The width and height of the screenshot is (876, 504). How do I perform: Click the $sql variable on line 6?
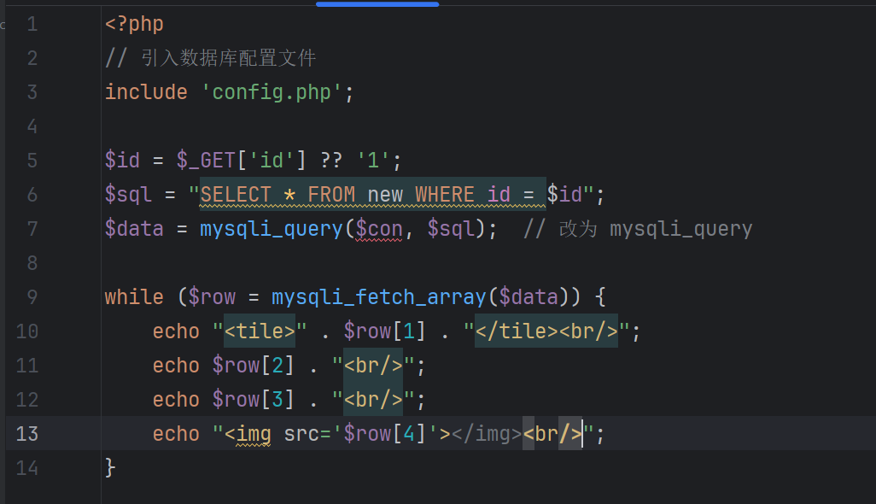click(128, 194)
